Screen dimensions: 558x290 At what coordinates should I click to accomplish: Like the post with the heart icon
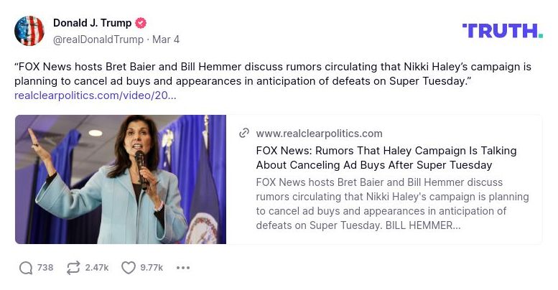[x=129, y=268]
